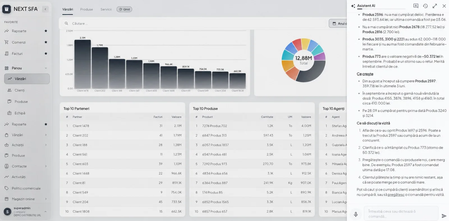Expand the superadmin account menu

[45, 211]
